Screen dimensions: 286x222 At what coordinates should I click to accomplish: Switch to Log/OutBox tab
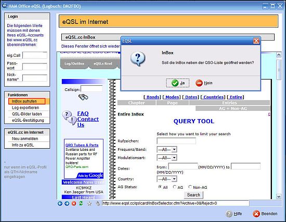[74, 63]
